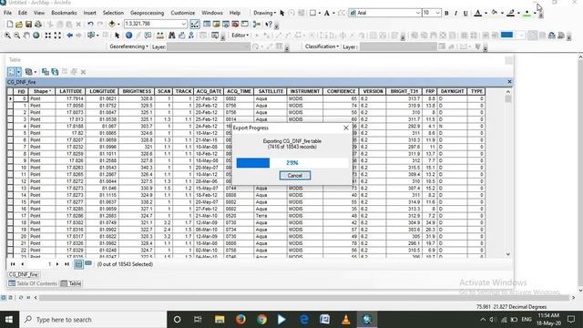This screenshot has width=583, height=328.
Task: Toggle Italic text formatting
Action: 455,13
